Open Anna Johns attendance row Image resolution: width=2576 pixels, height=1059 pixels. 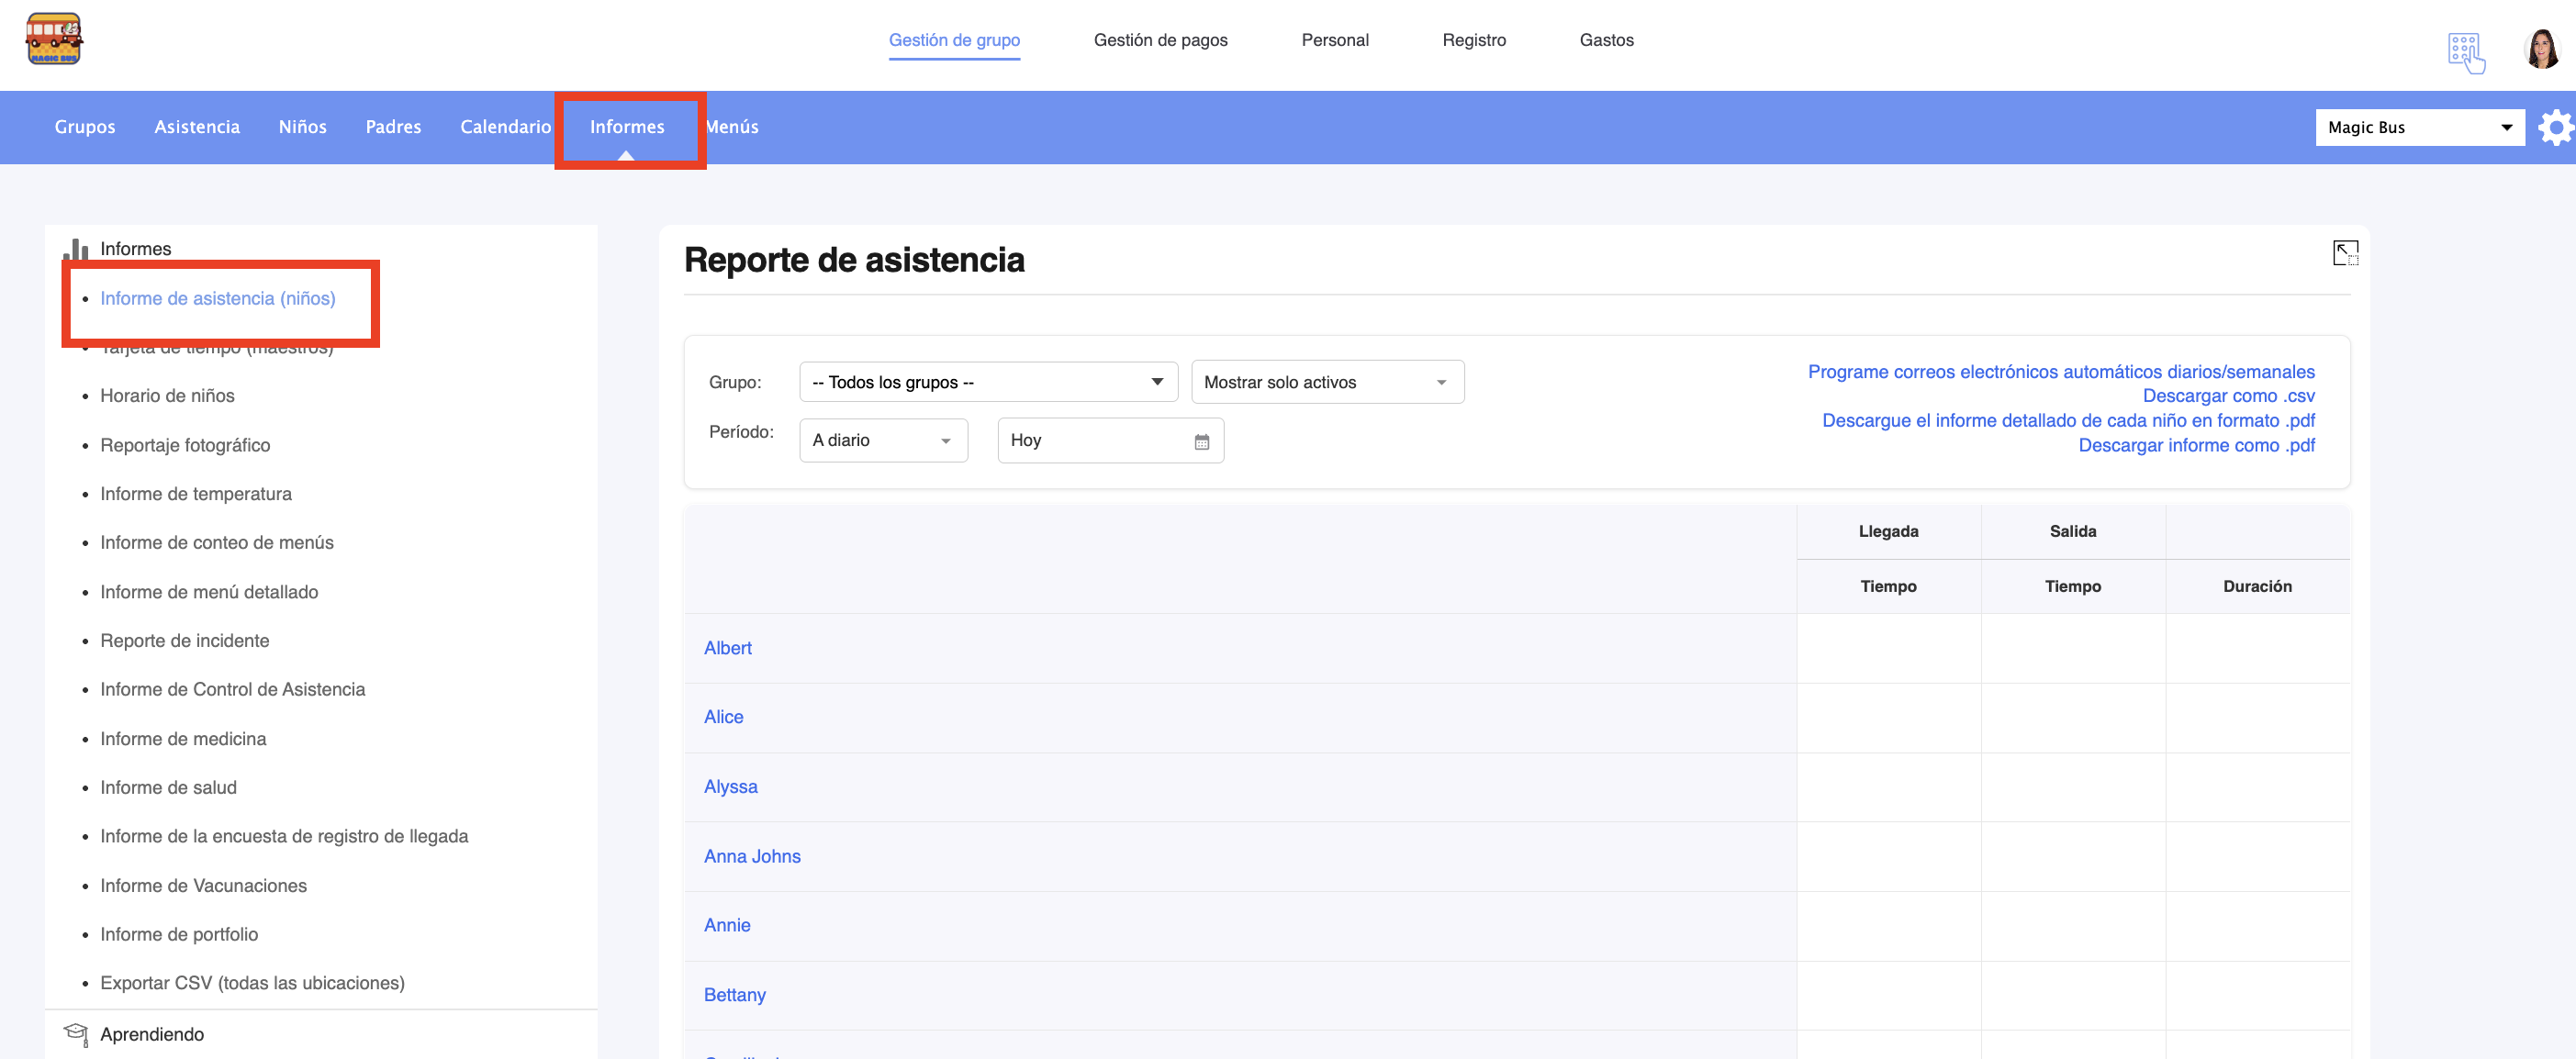click(752, 856)
